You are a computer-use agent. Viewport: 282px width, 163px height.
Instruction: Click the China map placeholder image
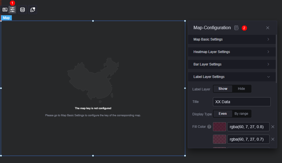(93, 80)
